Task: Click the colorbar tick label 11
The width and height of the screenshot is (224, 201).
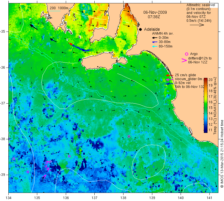Action: [x=211, y=130]
